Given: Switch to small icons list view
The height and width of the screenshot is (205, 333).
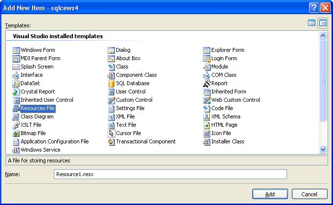Looking at the screenshot, I should click(x=323, y=23).
